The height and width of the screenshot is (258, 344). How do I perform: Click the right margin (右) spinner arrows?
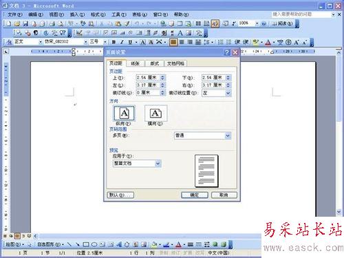coord(228,85)
